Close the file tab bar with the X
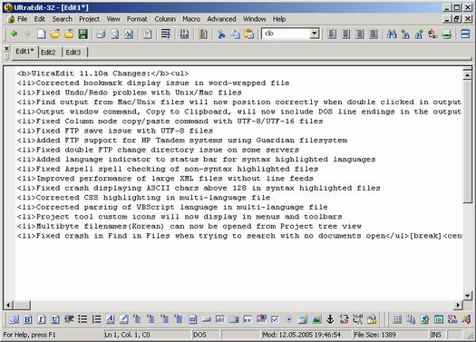This screenshot has width=476, height=342. pos(6,48)
